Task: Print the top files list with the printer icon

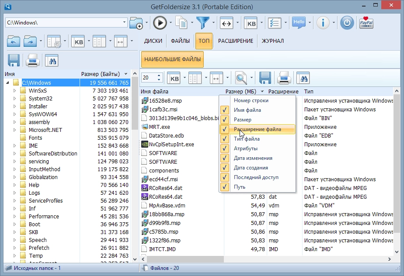Action: coord(284,78)
